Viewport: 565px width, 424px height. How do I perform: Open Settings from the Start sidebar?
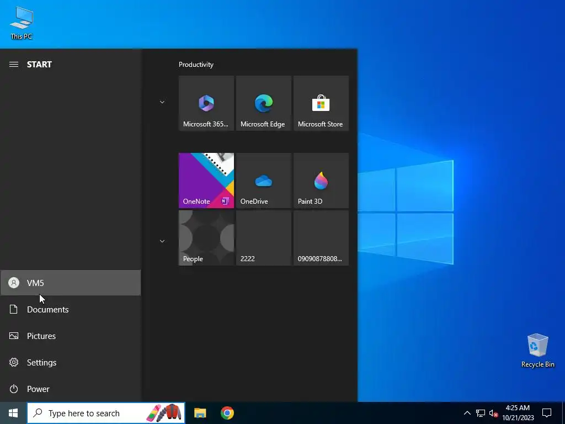point(71,362)
